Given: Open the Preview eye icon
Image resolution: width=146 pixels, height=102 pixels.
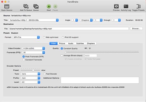Looking at the screenshot, I should tap(116, 6).
